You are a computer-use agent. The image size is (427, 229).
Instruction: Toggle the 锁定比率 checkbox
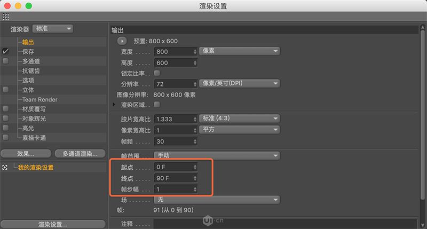point(157,73)
